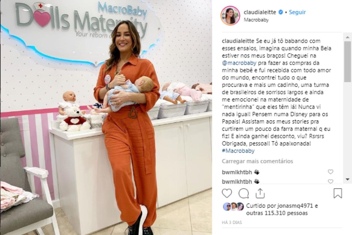
Task: Click the post photo of woman holding doll
Action: tap(106, 117)
